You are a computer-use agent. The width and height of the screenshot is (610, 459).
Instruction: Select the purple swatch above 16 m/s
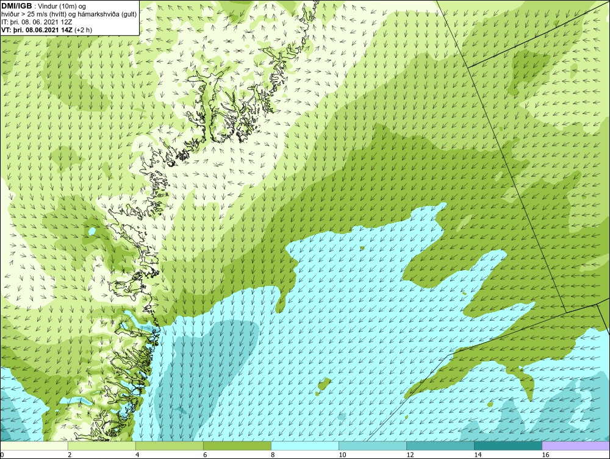[x=576, y=446]
